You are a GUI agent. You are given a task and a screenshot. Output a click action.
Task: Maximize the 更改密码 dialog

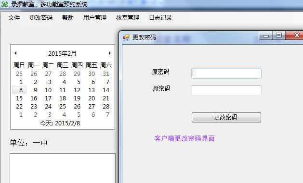[x=279, y=36]
